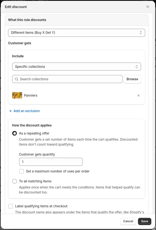Click the Cancel button
The height and width of the screenshot is (230, 156).
click(x=128, y=221)
